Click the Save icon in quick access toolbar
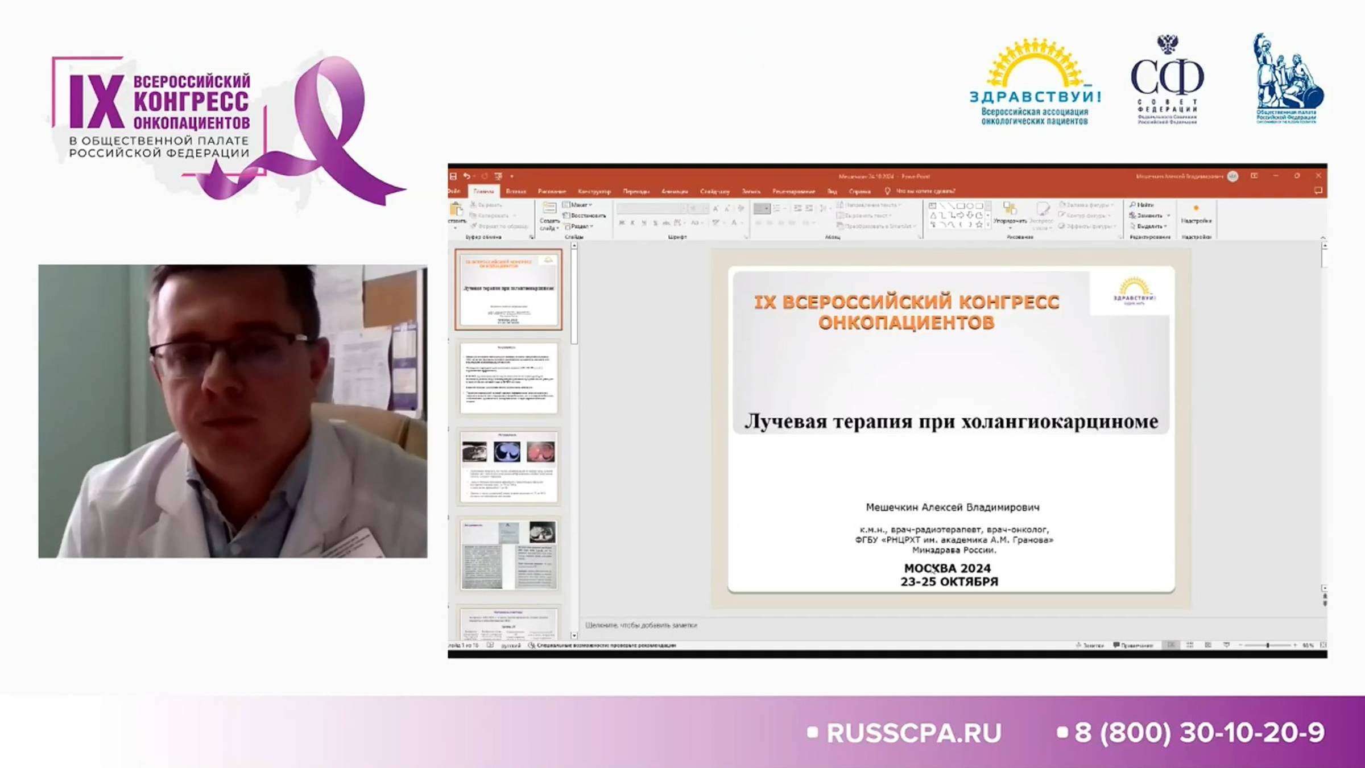 [x=453, y=176]
